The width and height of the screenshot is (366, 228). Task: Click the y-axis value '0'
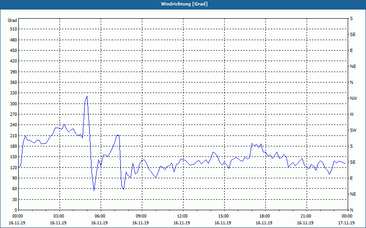(x=16, y=210)
